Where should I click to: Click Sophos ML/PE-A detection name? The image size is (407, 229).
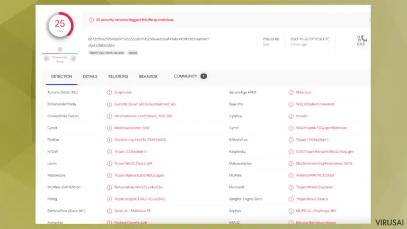point(316,211)
